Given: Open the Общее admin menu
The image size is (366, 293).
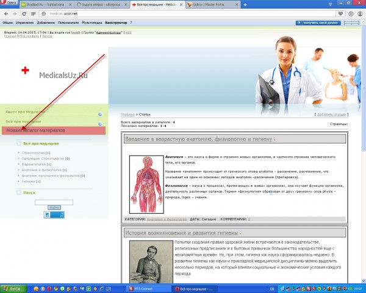Looking at the screenshot, I should tap(7, 23).
